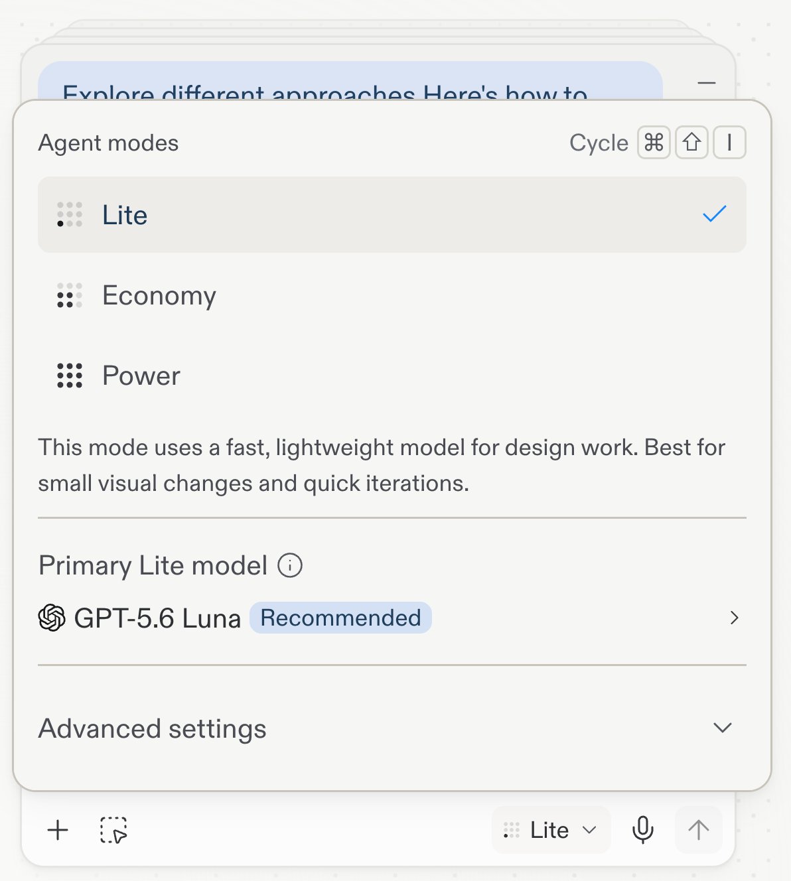Image resolution: width=791 pixels, height=881 pixels.
Task: Open the Lite mode dropdown in composer
Action: click(551, 830)
